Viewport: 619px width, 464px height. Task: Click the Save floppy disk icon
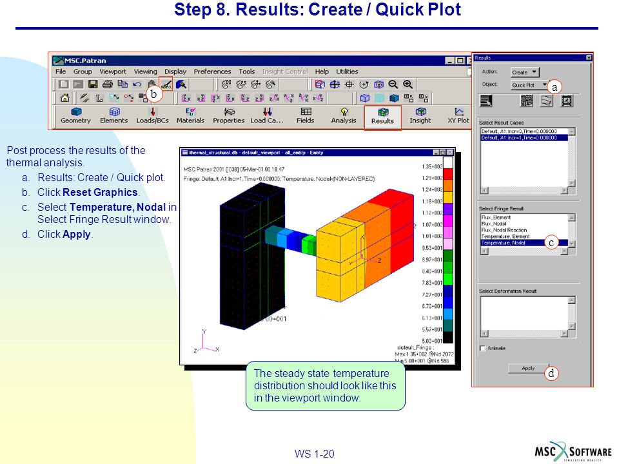pos(93,84)
